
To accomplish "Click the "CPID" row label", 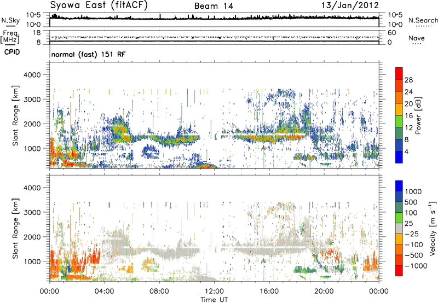I will pos(12,52).
